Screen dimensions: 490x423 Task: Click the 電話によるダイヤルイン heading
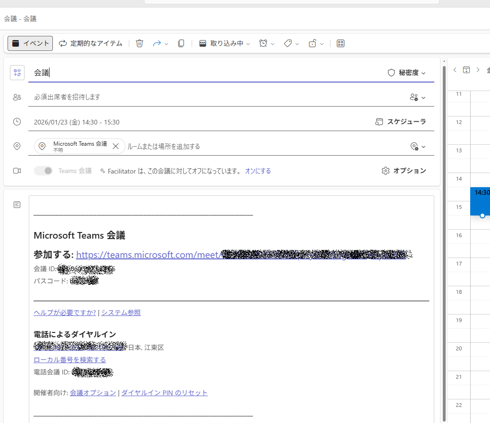[75, 334]
